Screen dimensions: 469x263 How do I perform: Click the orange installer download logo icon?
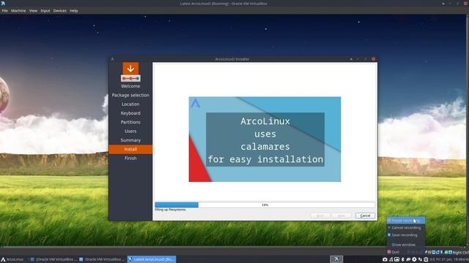pos(130,72)
